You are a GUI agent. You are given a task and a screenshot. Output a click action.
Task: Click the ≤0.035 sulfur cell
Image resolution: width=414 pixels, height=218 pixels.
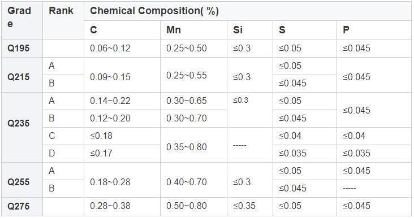click(x=305, y=154)
